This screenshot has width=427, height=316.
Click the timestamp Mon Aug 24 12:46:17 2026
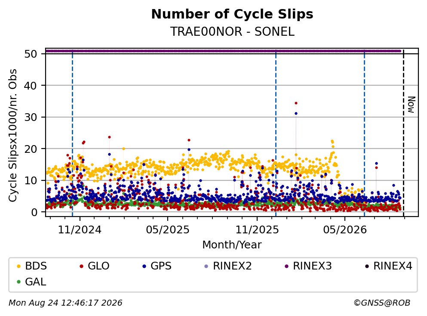click(65, 303)
